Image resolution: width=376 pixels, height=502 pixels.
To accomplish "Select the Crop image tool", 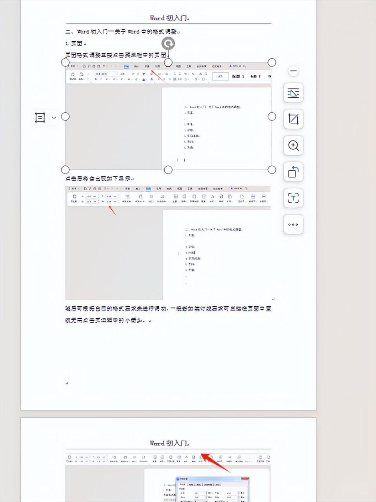I will 293,119.
